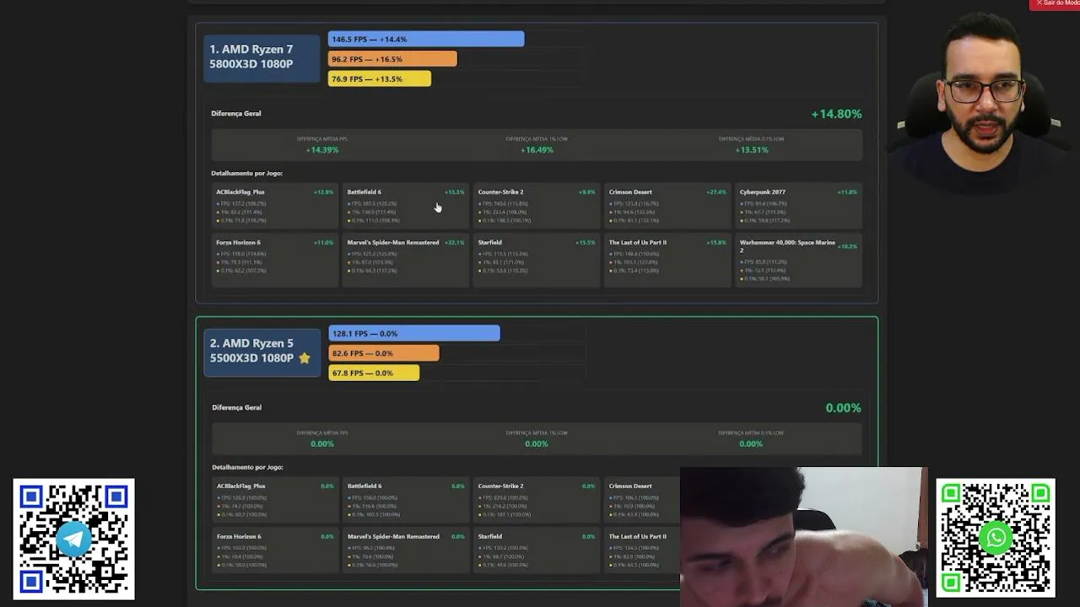Open the ACBlackFlag_Plus card showing +12.9%
Viewport: 1080px width, 607px height.
click(274, 206)
